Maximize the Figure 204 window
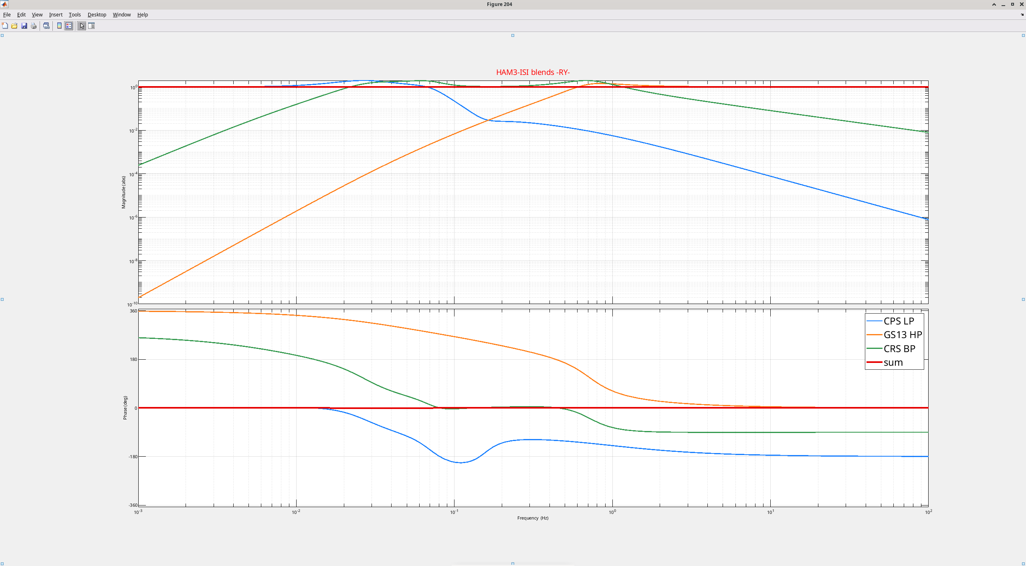 (x=1012, y=4)
